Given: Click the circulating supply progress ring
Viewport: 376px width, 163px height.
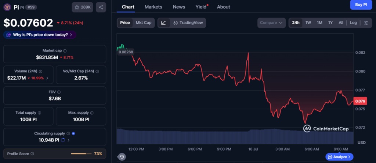Looking at the screenshot, I should coord(63,140).
